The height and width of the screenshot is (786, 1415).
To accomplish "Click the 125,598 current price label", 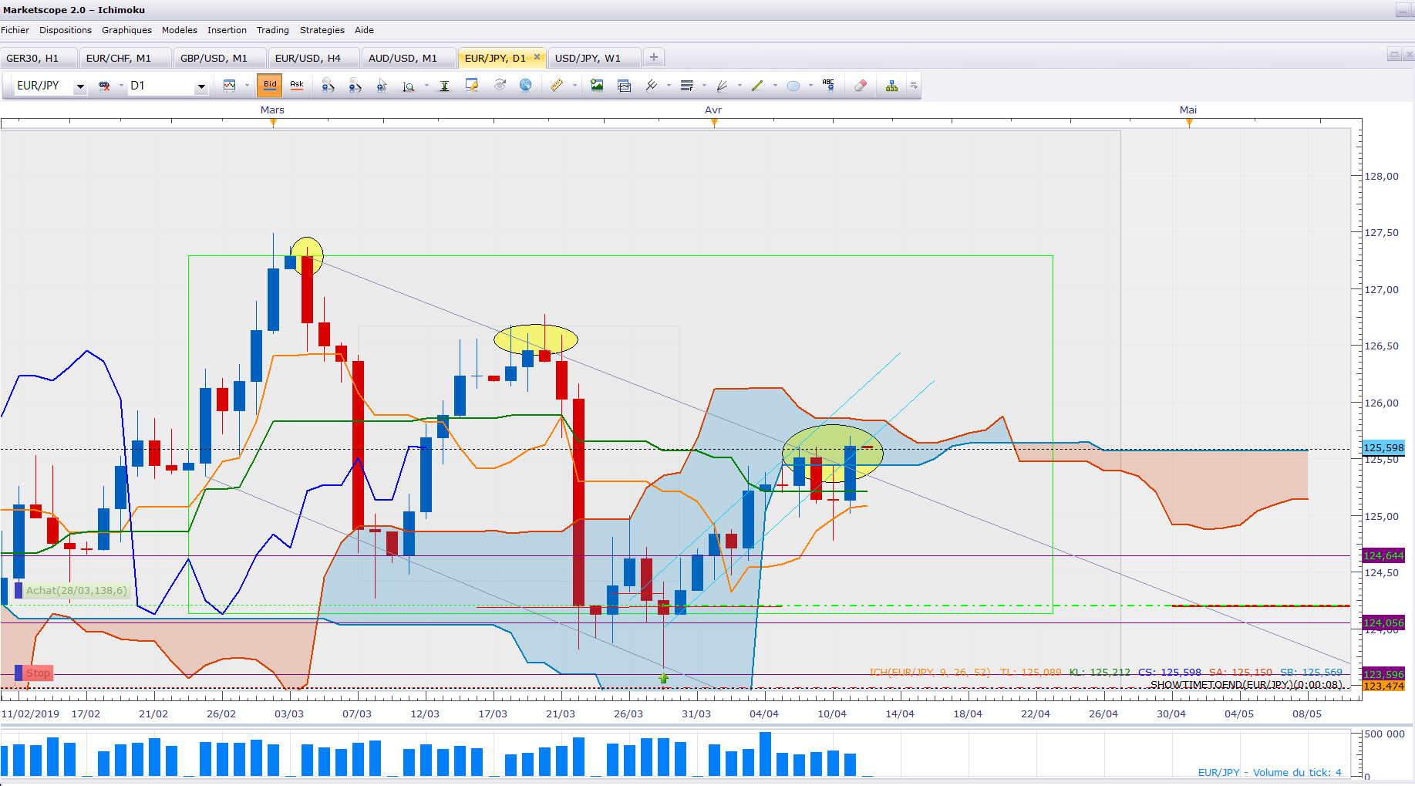I will [1383, 447].
